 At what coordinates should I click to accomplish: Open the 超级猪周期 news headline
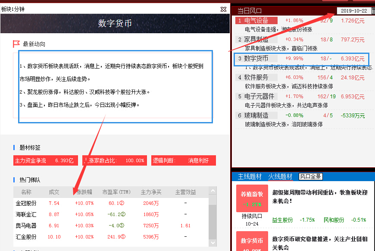[x=319, y=196]
